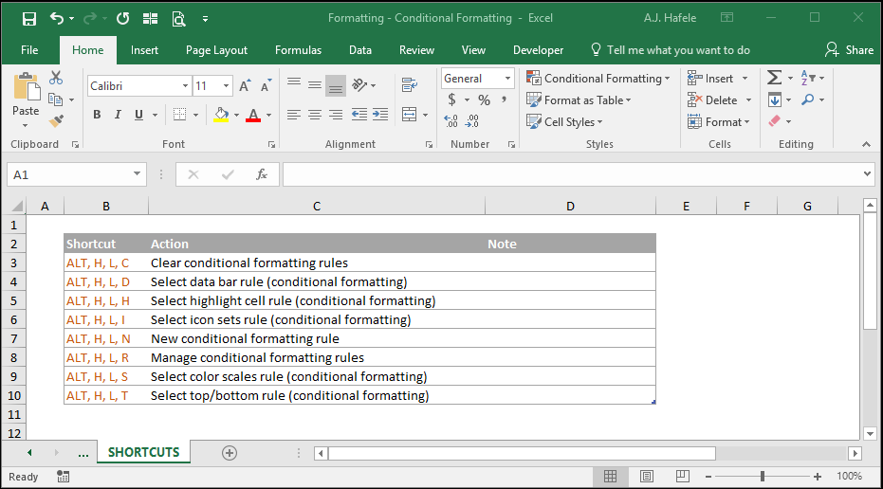Image resolution: width=883 pixels, height=489 pixels.
Task: Switch to the Data tab
Action: tap(359, 50)
